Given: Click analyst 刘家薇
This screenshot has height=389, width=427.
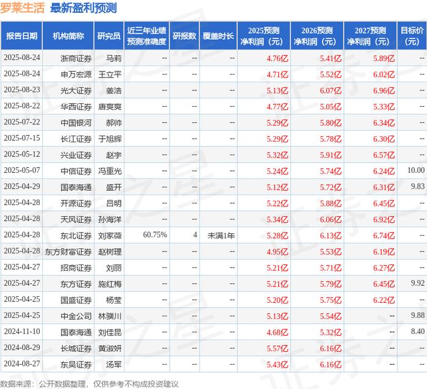Looking at the screenshot, I should tap(110, 236).
